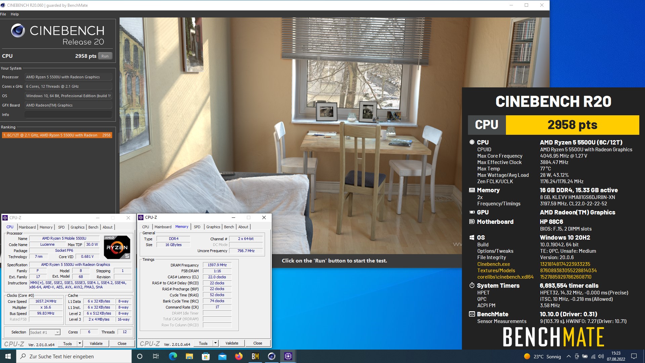Open SPD tab in right CPU-Z

click(197, 227)
